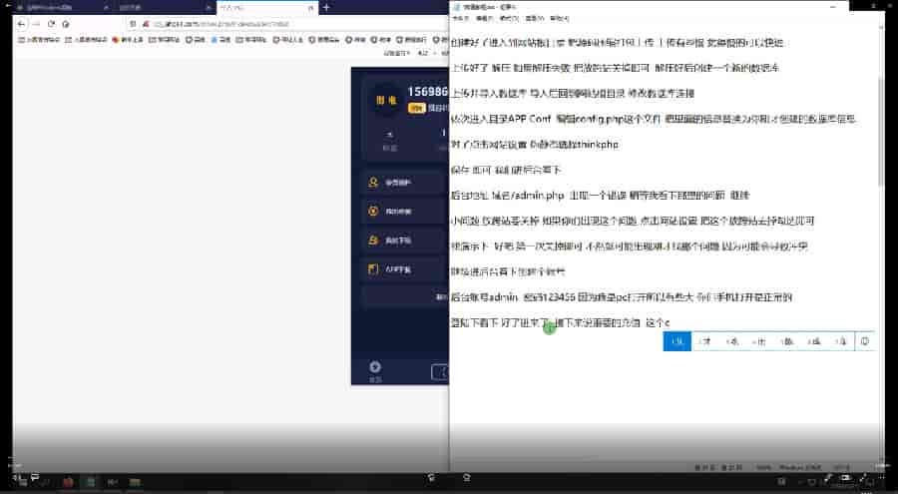Select IME candidate number 7
Viewport: 898px width, 494px height.
[841, 341]
